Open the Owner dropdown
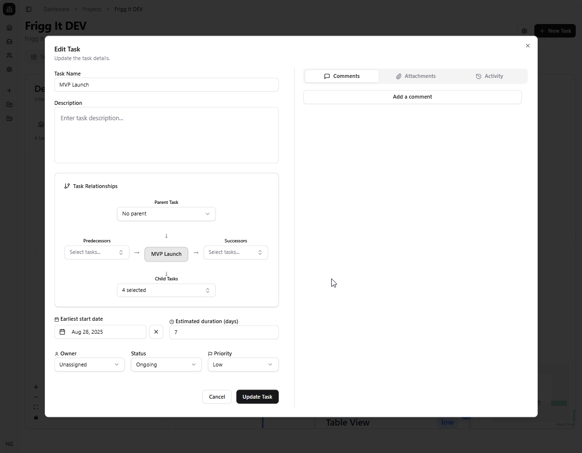 pyautogui.click(x=90, y=365)
